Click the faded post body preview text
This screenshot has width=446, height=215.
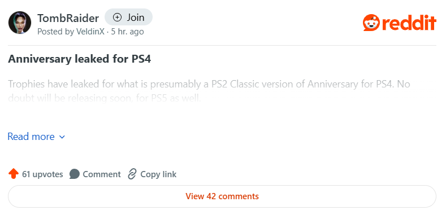pyautogui.click(x=209, y=91)
